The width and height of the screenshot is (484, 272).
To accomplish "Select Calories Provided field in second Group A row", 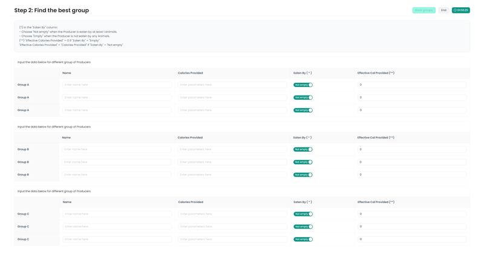I will [232, 97].
